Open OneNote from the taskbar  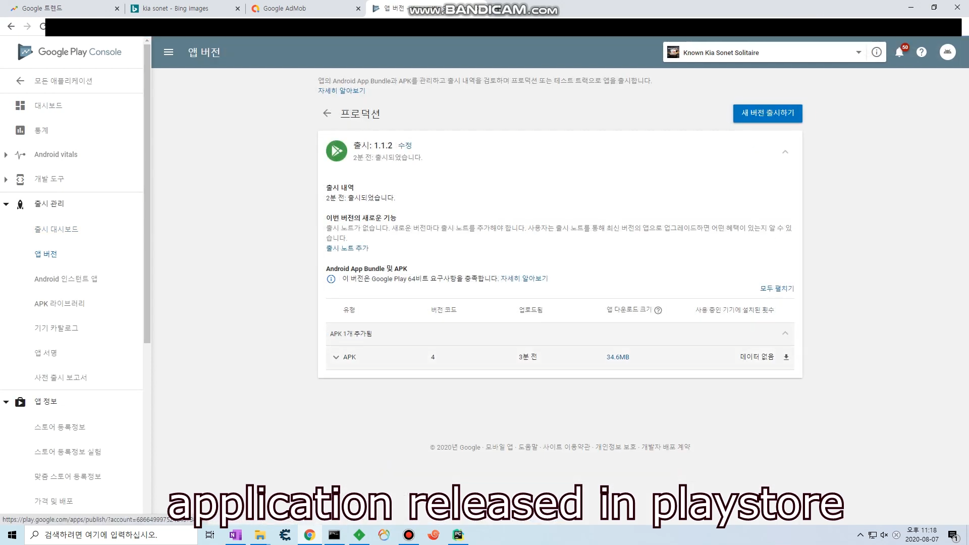tap(236, 535)
